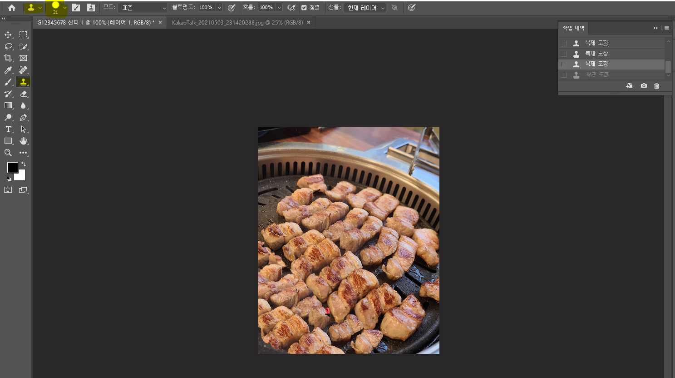675x378 pixels.
Task: Select the Lasso tool
Action: (x=8, y=46)
